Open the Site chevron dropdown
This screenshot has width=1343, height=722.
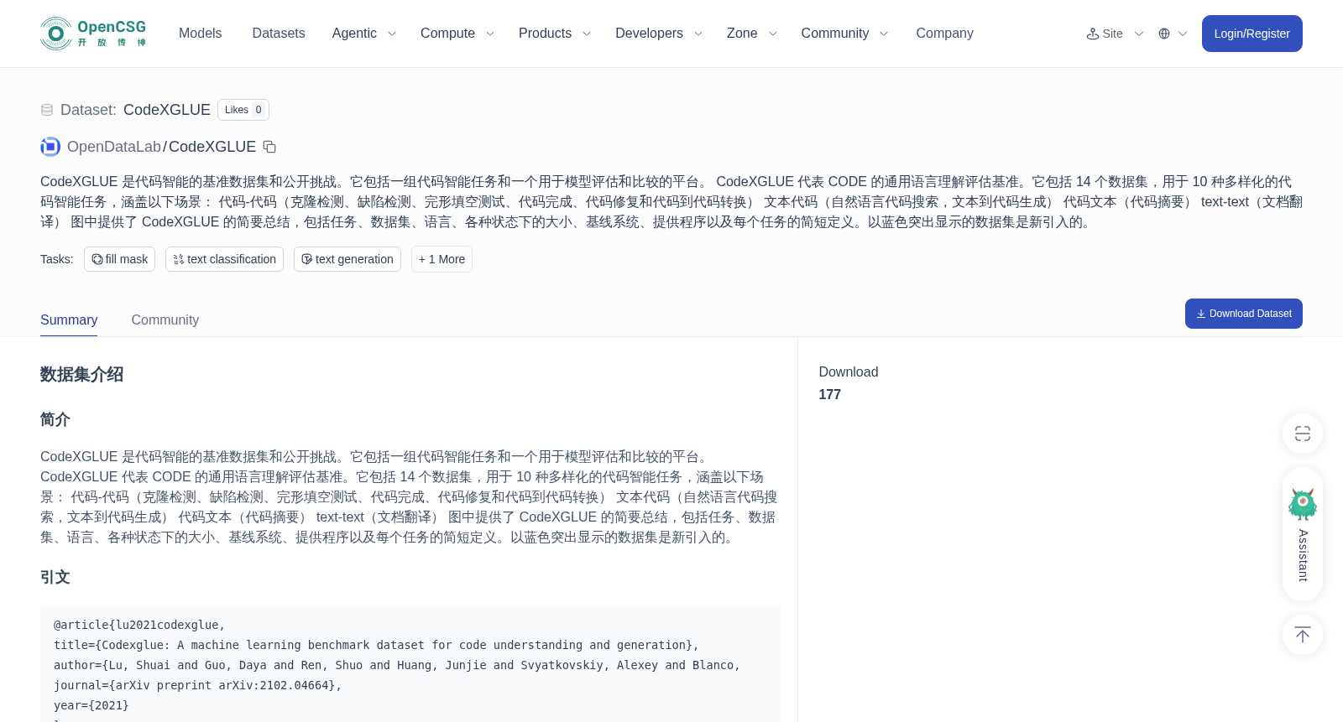coord(1139,34)
